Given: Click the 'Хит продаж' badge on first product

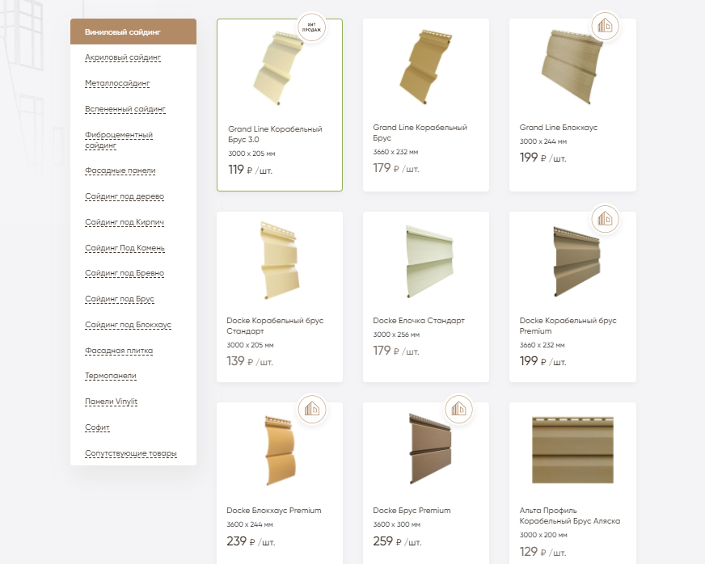Looking at the screenshot, I should 311,27.
